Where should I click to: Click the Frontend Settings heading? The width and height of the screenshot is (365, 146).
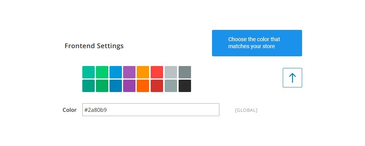pyautogui.click(x=94, y=46)
